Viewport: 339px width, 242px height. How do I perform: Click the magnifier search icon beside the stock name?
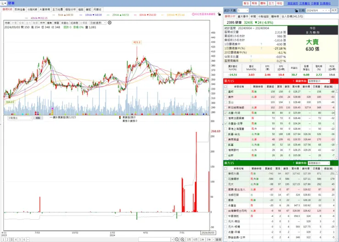[2, 3]
